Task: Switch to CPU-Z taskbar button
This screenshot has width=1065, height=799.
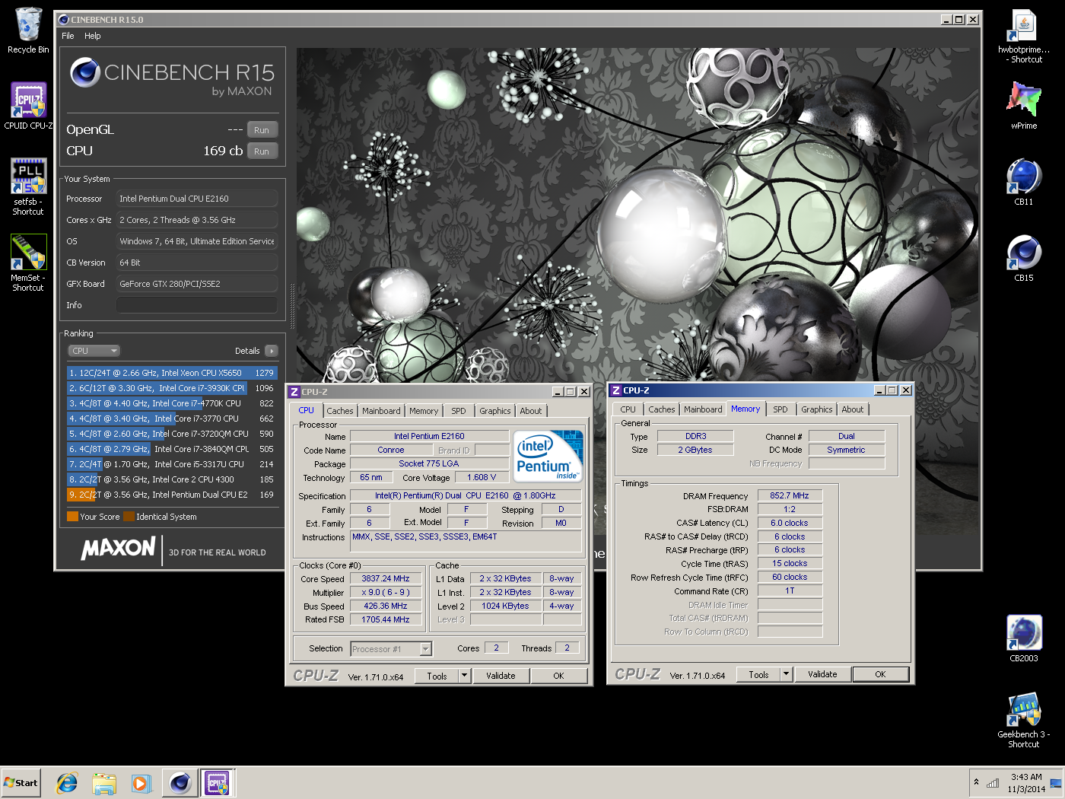Action: [217, 783]
